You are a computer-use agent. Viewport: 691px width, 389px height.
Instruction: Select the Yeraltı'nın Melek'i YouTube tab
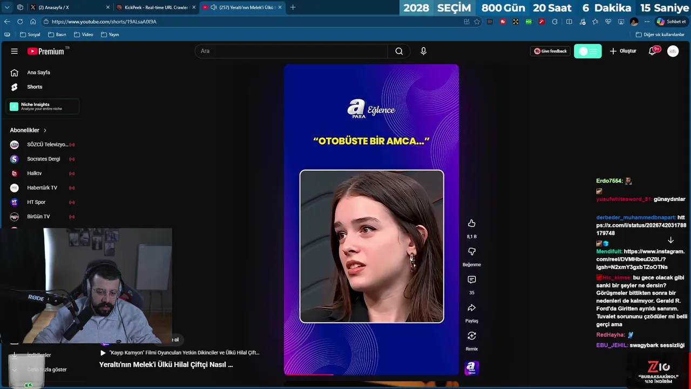[x=242, y=8]
